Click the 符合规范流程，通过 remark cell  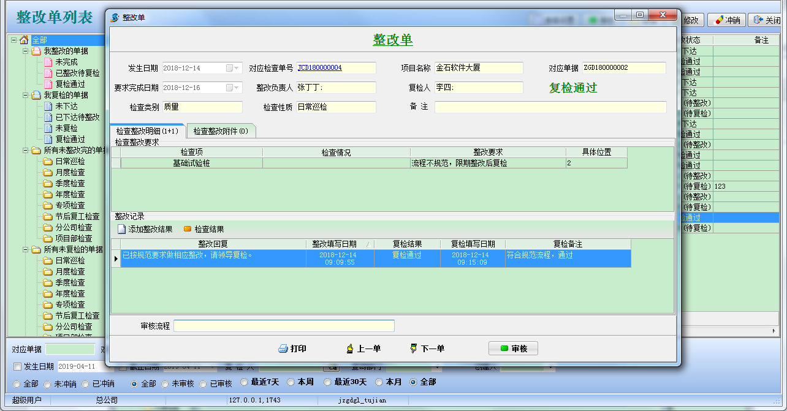coord(568,258)
